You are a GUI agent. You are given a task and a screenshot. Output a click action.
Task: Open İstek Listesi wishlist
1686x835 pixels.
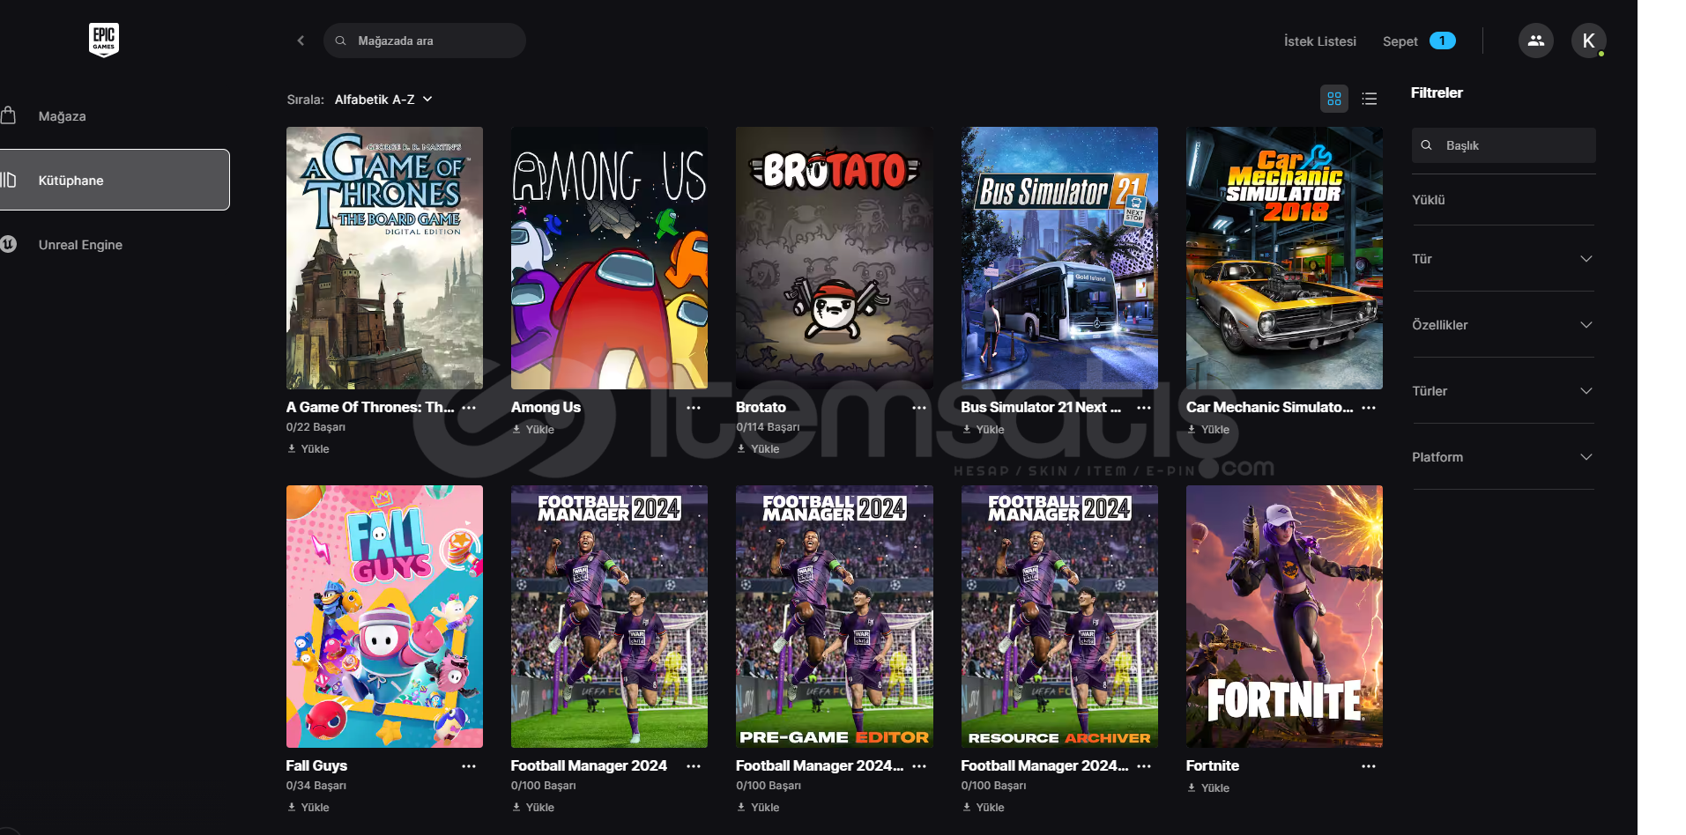(1319, 41)
